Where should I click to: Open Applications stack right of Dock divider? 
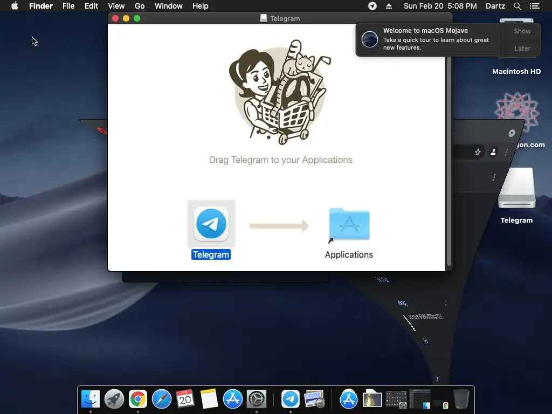349,399
